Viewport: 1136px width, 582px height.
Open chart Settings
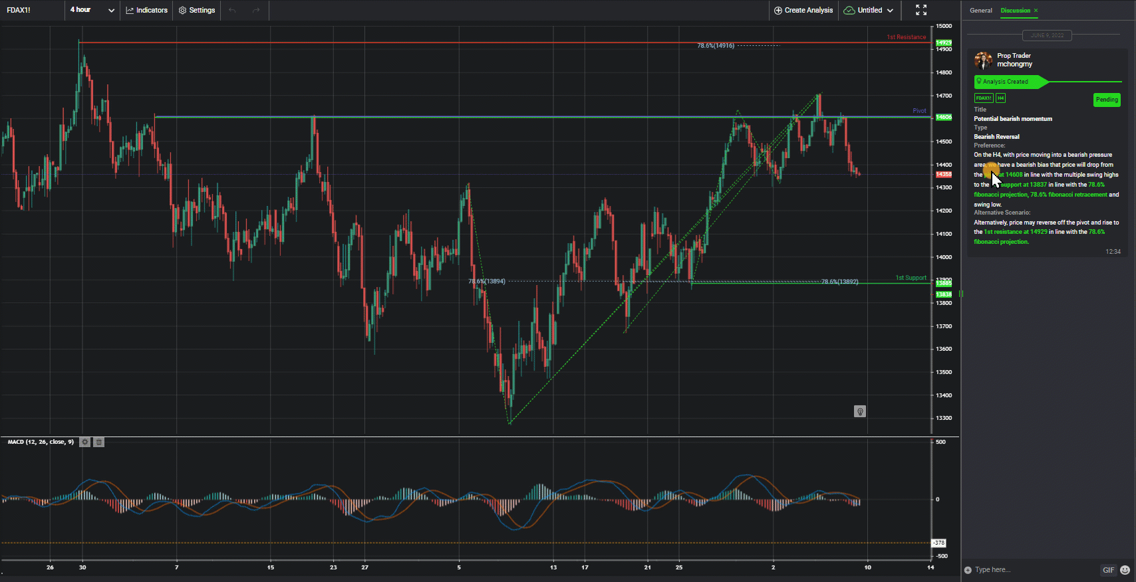[197, 10]
